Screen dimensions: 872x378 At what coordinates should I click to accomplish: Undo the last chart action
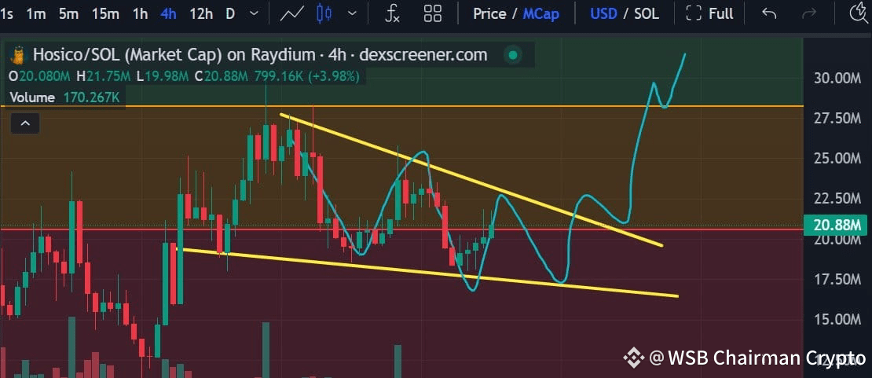(769, 14)
